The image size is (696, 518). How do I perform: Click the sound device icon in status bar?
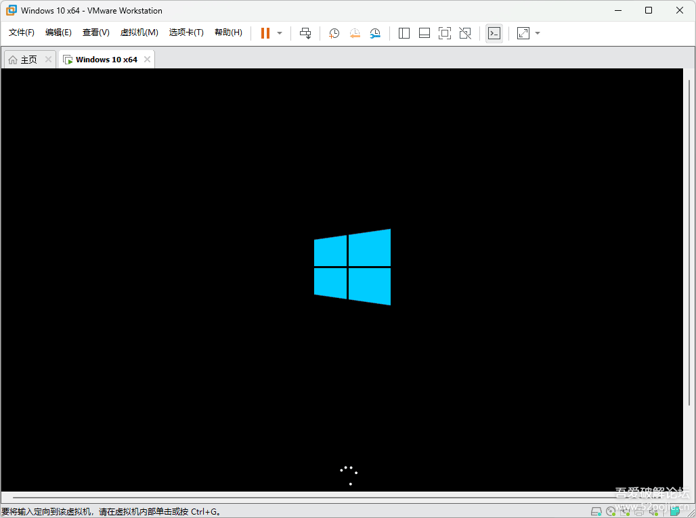pyautogui.click(x=652, y=511)
